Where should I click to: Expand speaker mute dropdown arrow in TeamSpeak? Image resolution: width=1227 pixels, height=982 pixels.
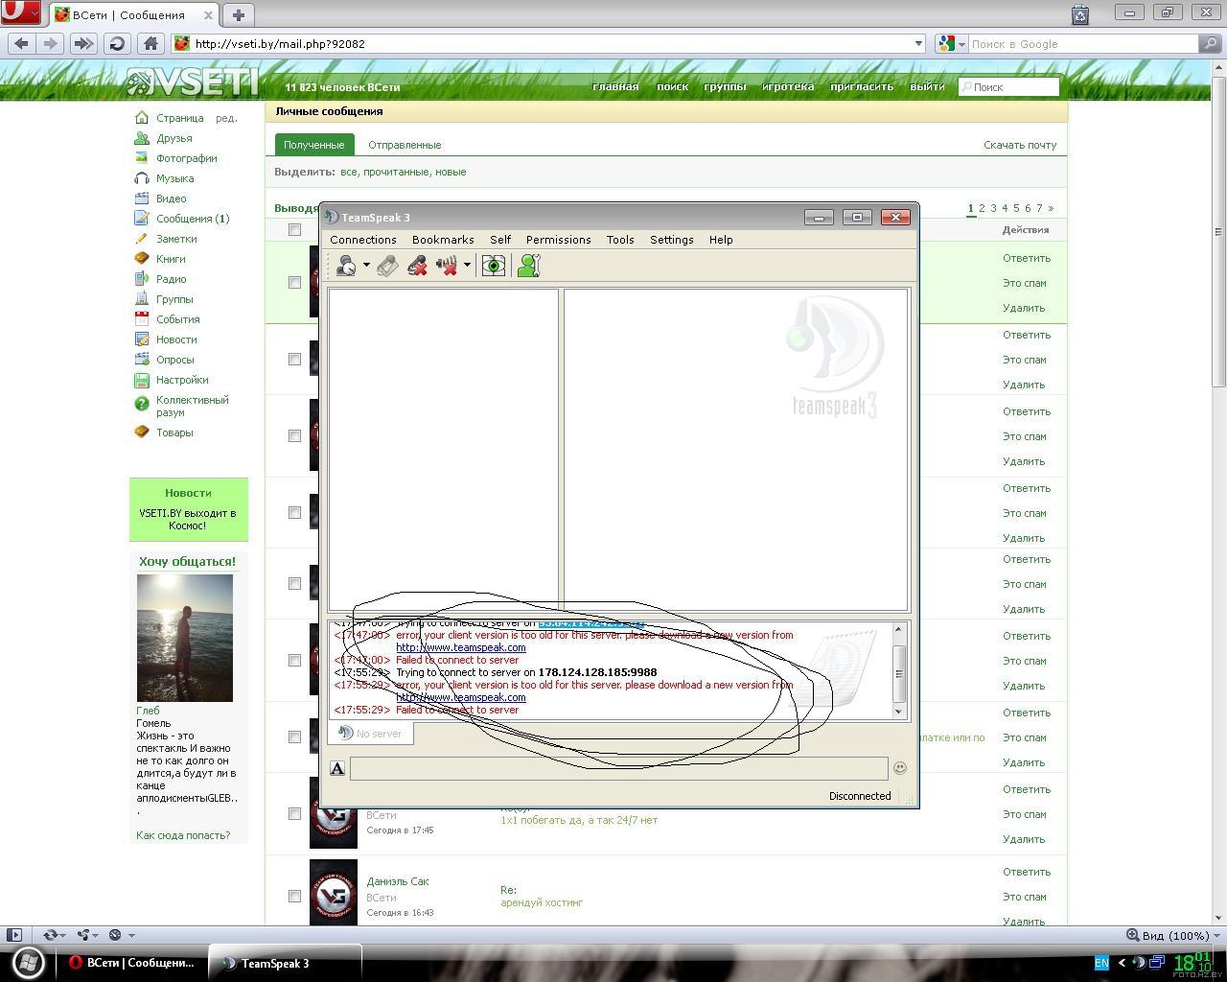pos(467,266)
